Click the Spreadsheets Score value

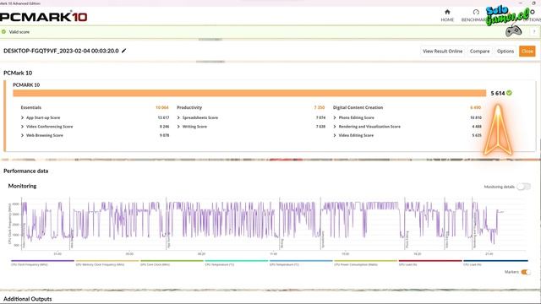pos(320,117)
